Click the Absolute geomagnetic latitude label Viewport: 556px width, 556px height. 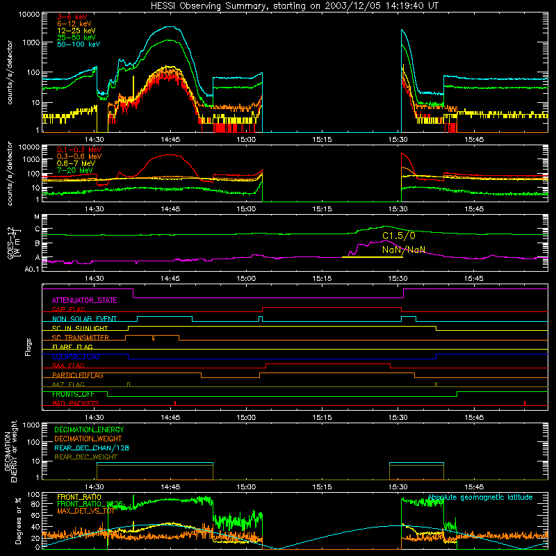[x=480, y=498]
